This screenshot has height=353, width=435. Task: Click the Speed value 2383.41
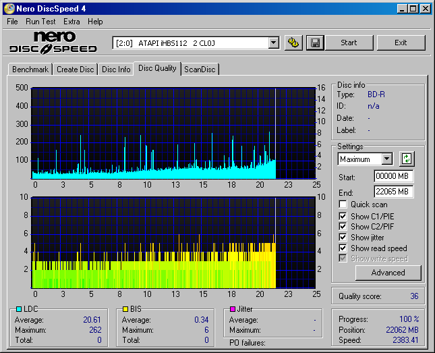point(405,340)
